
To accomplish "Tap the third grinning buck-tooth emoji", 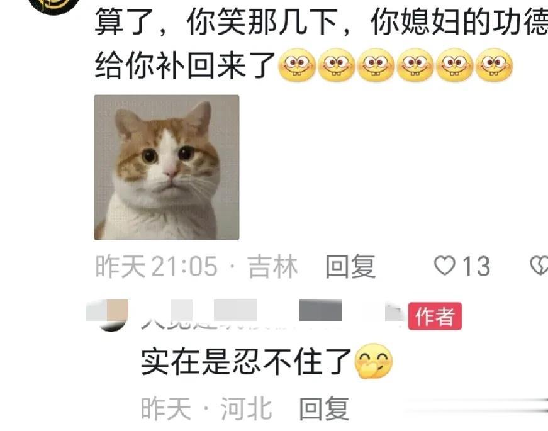I will (x=376, y=65).
